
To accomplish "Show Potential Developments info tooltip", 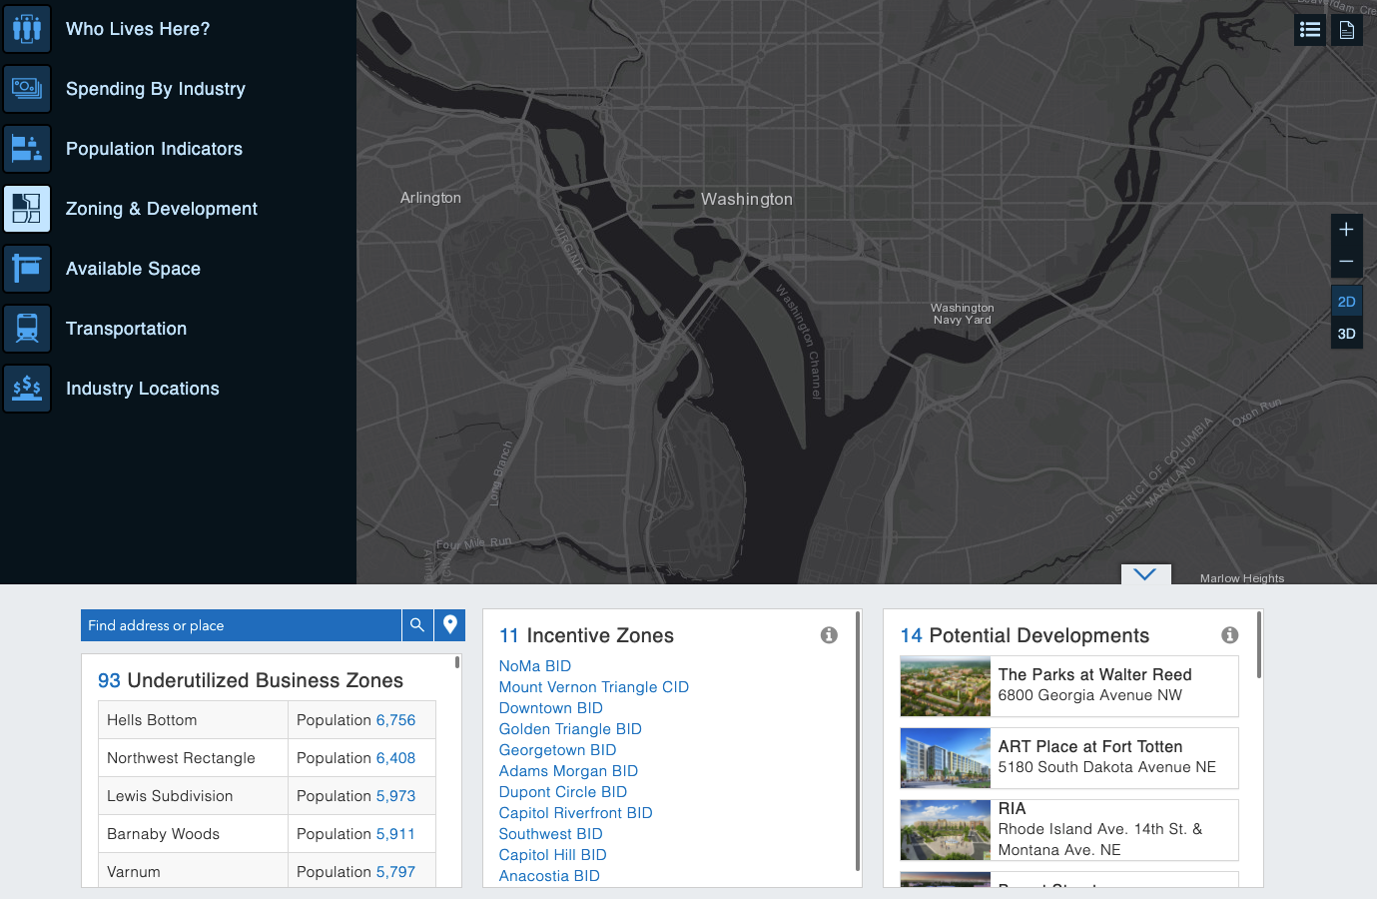I will pyautogui.click(x=1230, y=635).
